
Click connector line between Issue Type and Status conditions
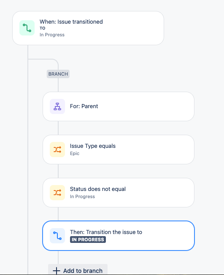[58, 171]
